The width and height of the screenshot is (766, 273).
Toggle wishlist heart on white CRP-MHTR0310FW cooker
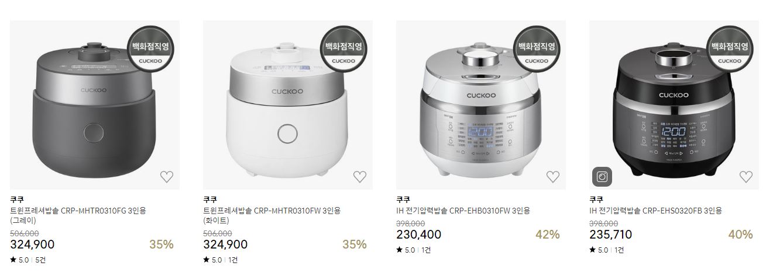click(359, 177)
